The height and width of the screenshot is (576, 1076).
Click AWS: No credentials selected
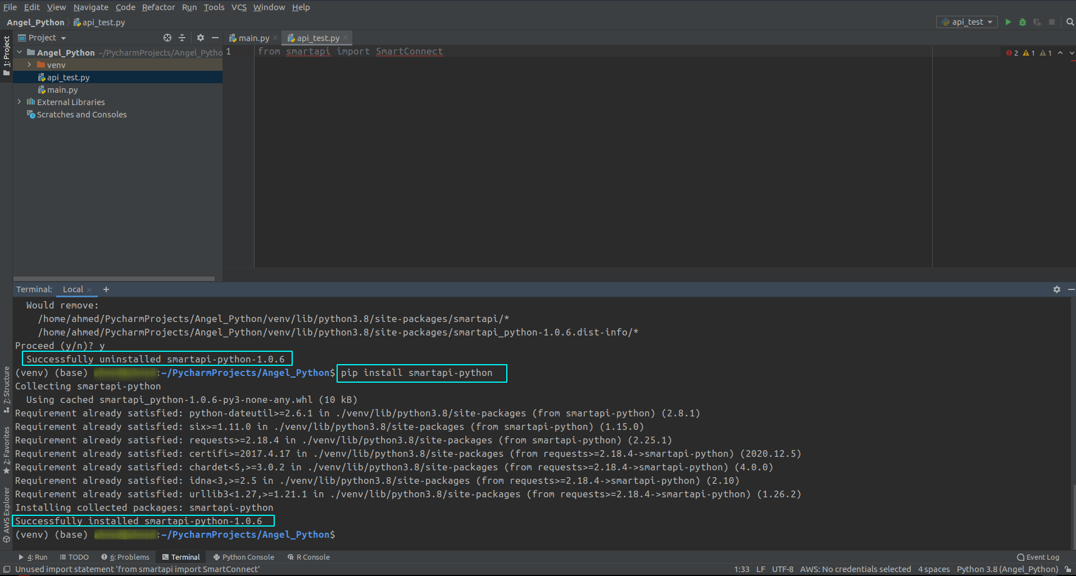coord(855,569)
